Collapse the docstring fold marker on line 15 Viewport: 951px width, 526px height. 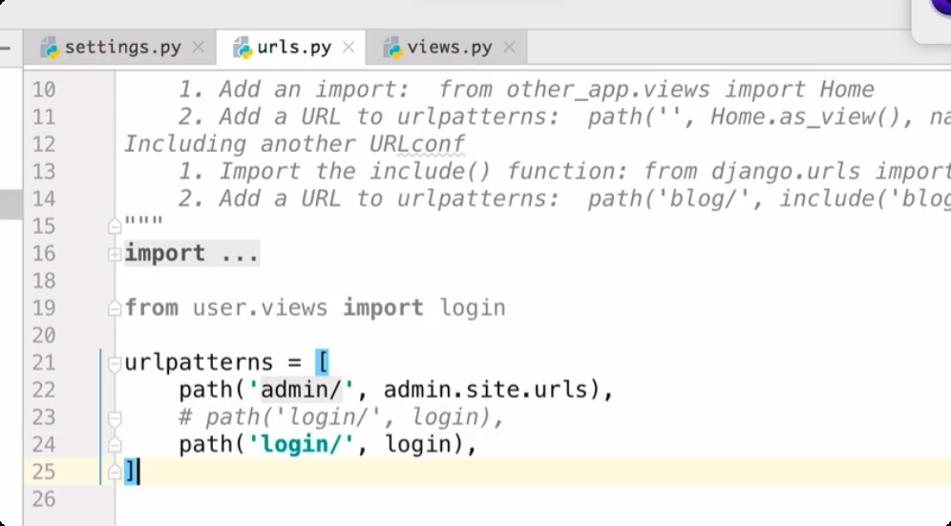114,227
